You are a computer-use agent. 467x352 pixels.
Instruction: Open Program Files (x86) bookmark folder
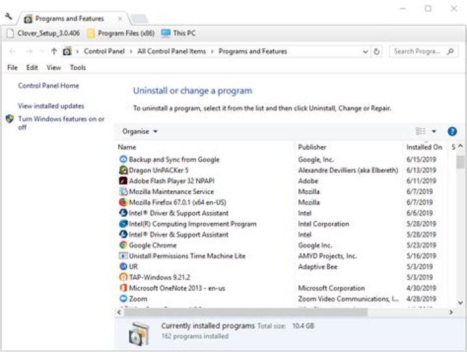point(121,33)
